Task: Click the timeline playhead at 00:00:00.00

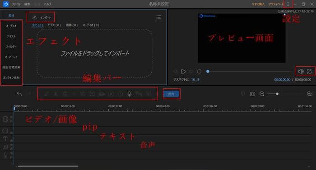Action: (x=14, y=109)
